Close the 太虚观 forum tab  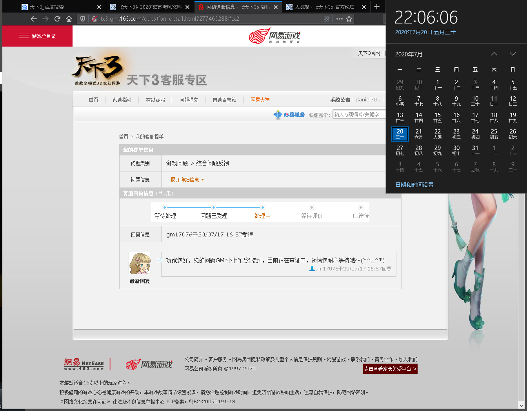pyautogui.click(x=364, y=7)
